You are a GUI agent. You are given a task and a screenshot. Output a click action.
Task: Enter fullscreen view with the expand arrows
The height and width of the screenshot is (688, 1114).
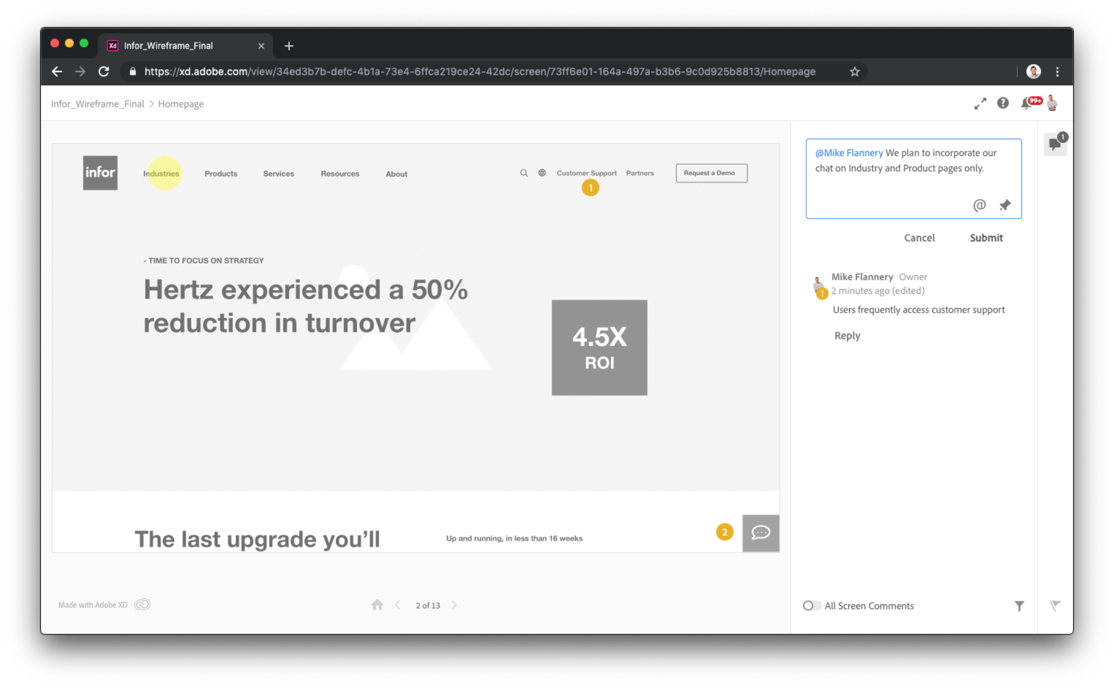980,103
